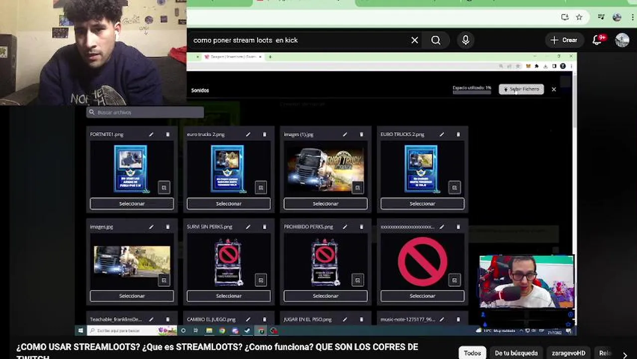637x359 pixels.
Task: Click pencil icon for images (1).jpg
Action: pyautogui.click(x=344, y=134)
